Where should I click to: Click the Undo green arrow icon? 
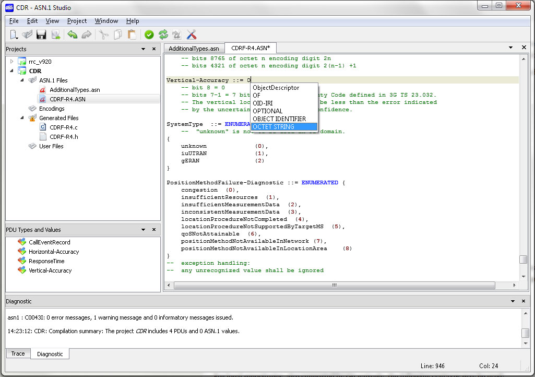tap(73, 34)
